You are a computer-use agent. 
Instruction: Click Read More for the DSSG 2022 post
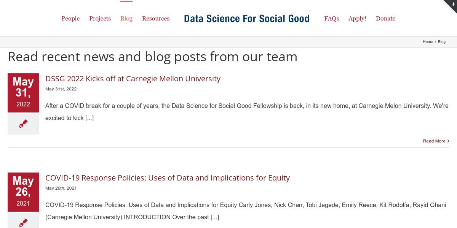434,141
